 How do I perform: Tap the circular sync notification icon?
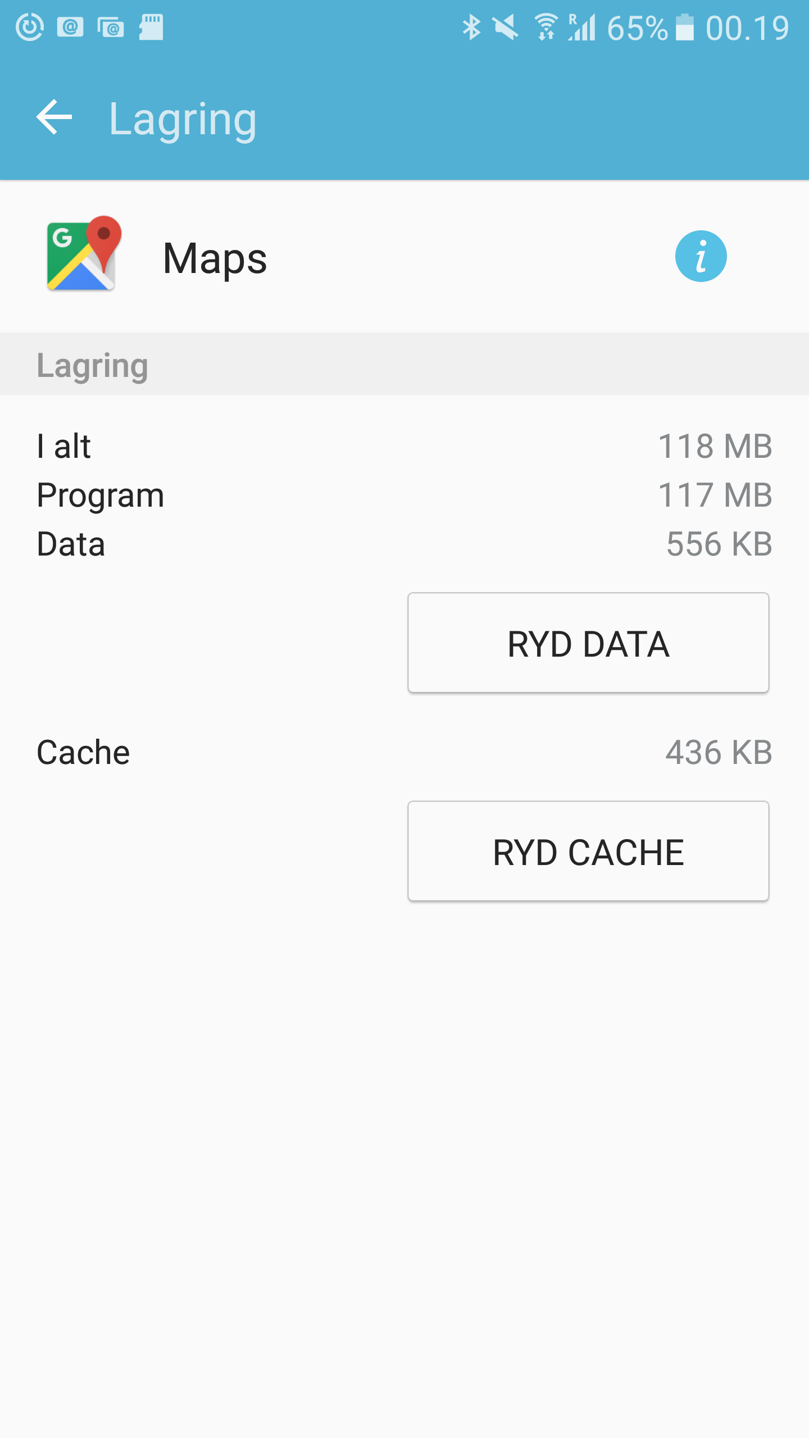click(30, 28)
